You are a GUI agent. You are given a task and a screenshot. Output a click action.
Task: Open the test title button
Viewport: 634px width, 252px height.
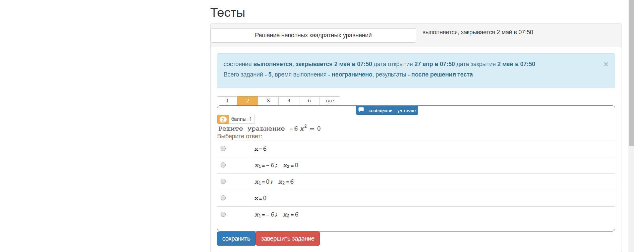[313, 35]
